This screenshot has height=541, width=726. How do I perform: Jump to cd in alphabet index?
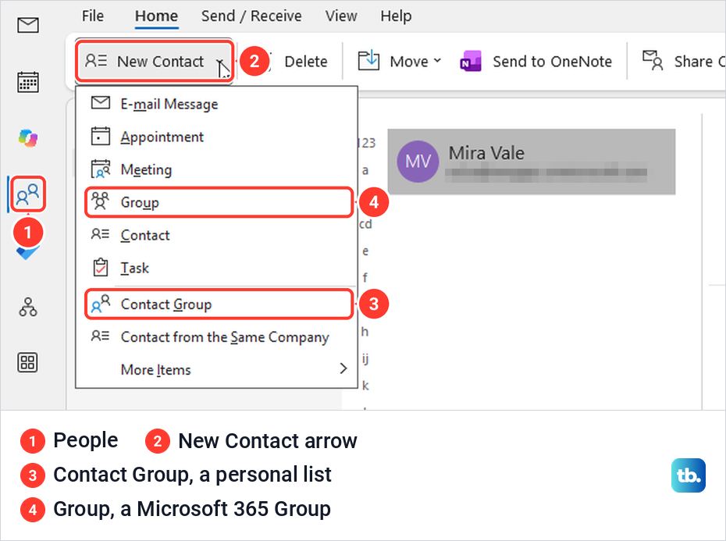[365, 224]
